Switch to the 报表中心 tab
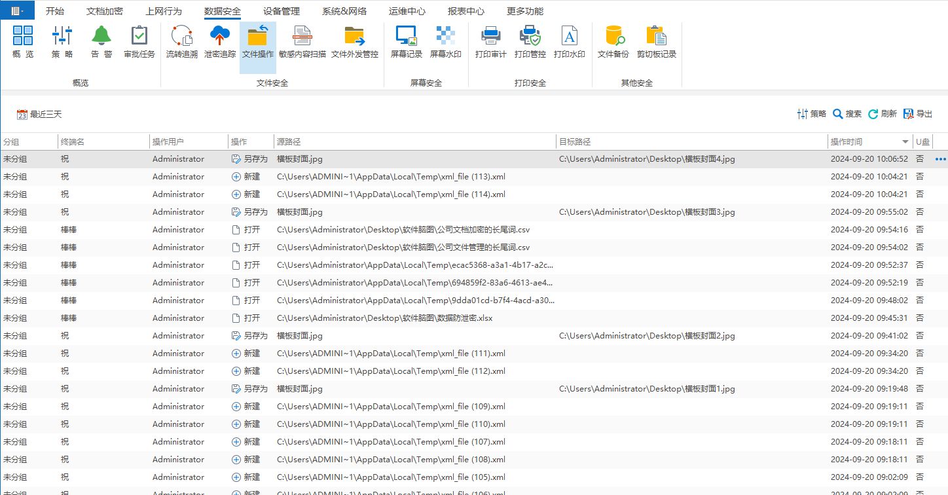 tap(466, 11)
